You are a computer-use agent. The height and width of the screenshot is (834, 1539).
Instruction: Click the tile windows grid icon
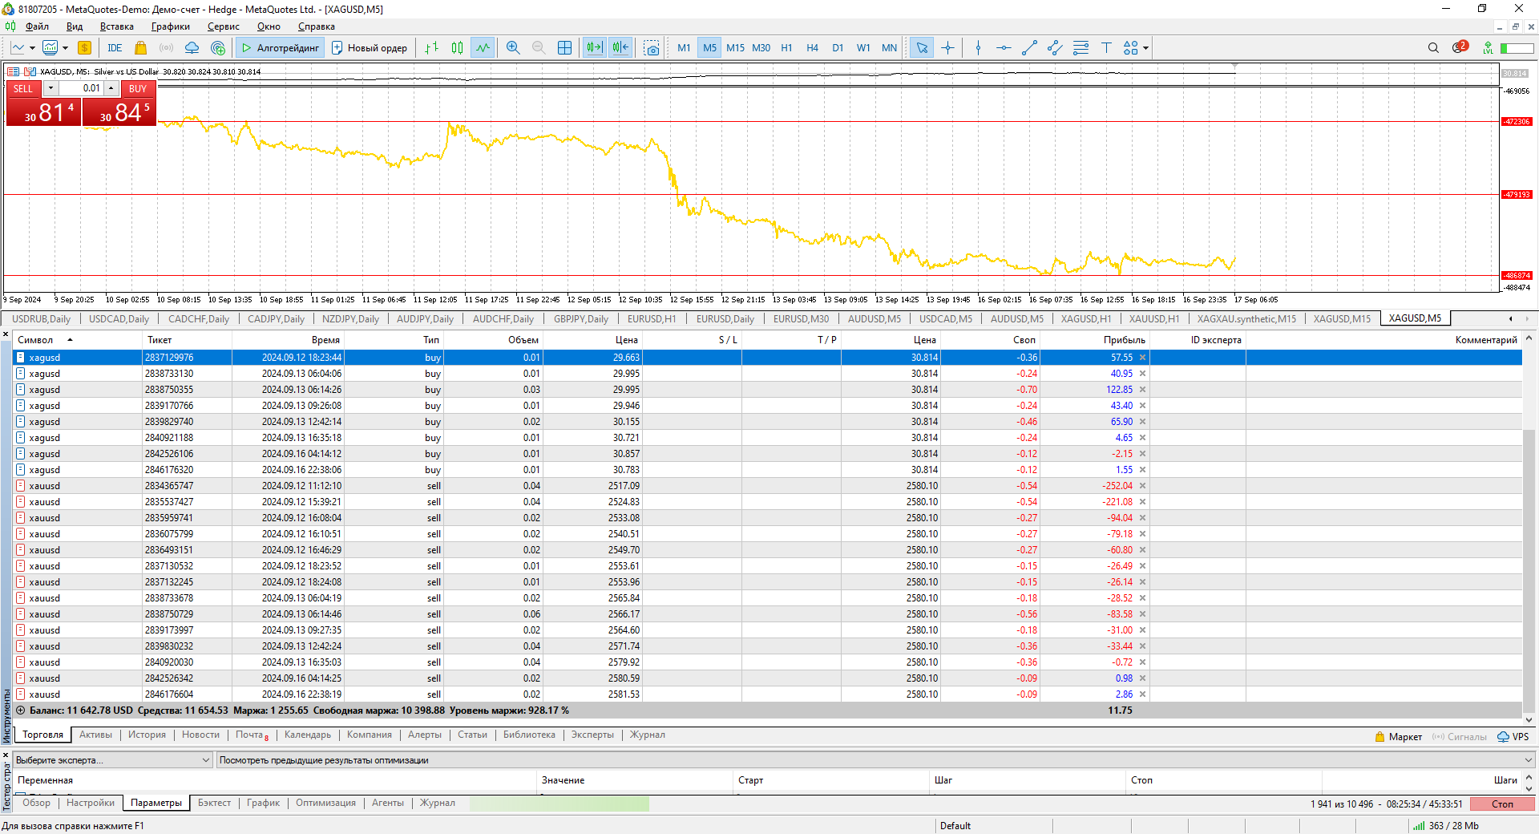[x=564, y=48]
